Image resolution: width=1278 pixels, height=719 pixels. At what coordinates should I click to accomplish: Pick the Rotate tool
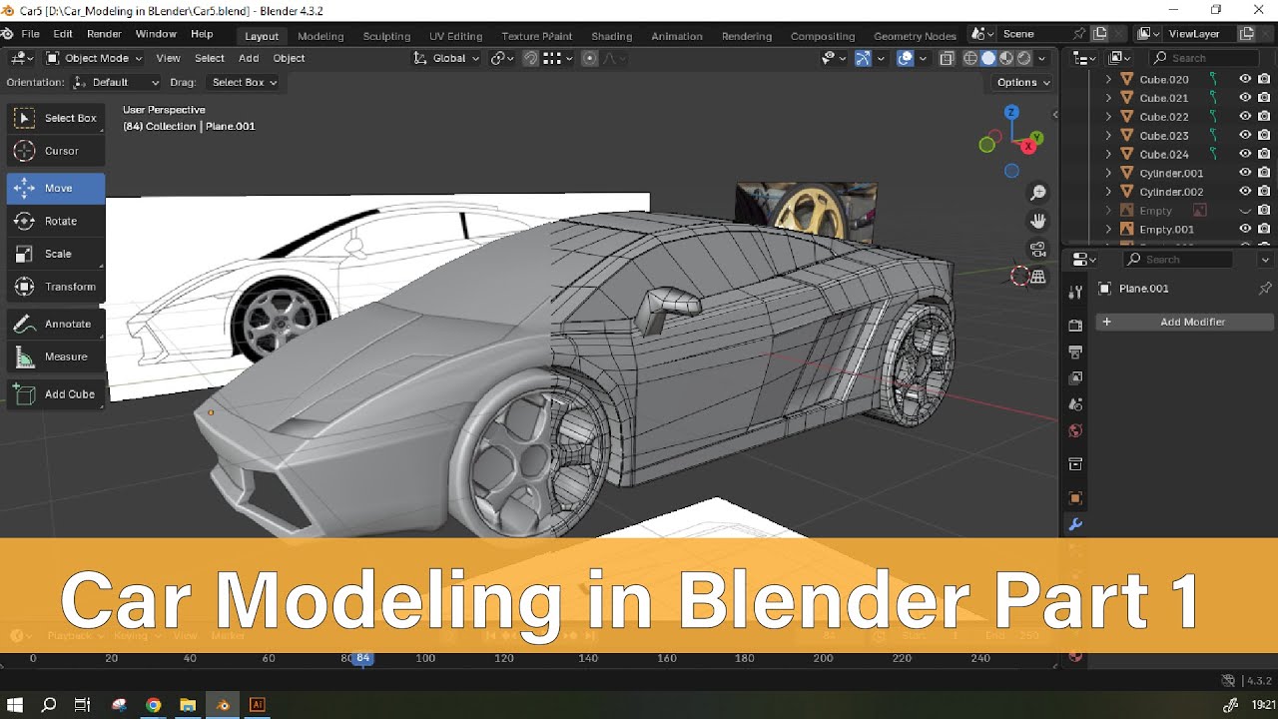click(x=56, y=221)
